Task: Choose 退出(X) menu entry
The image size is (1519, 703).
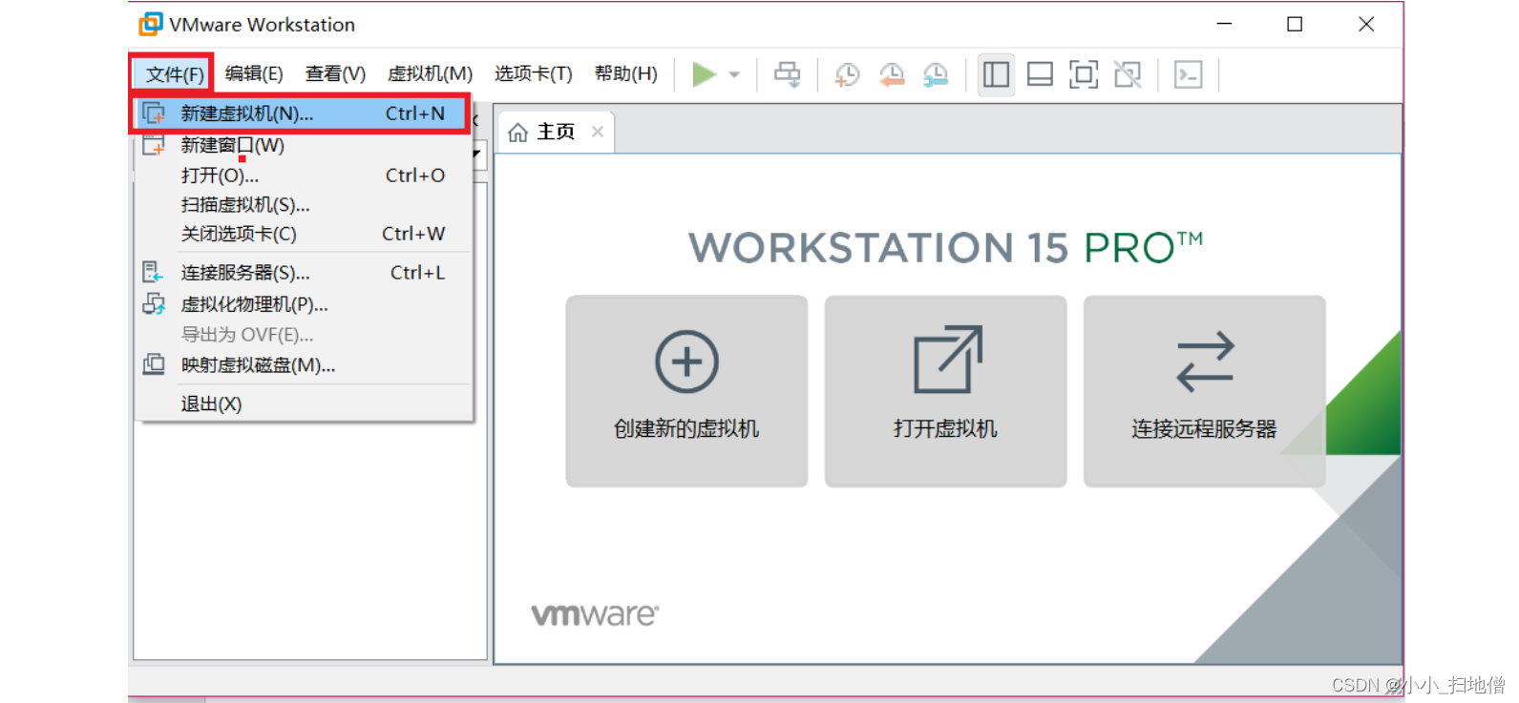Action: click(303, 404)
